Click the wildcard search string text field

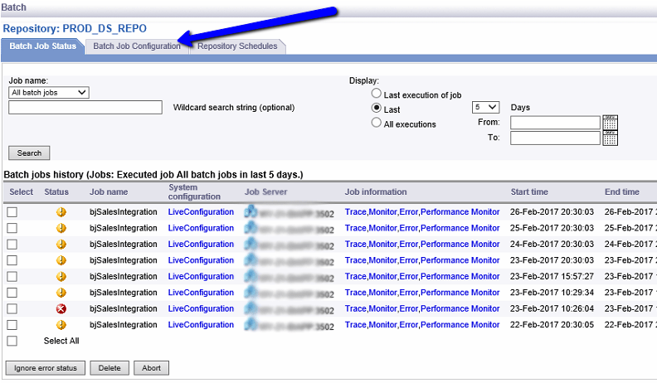85,107
